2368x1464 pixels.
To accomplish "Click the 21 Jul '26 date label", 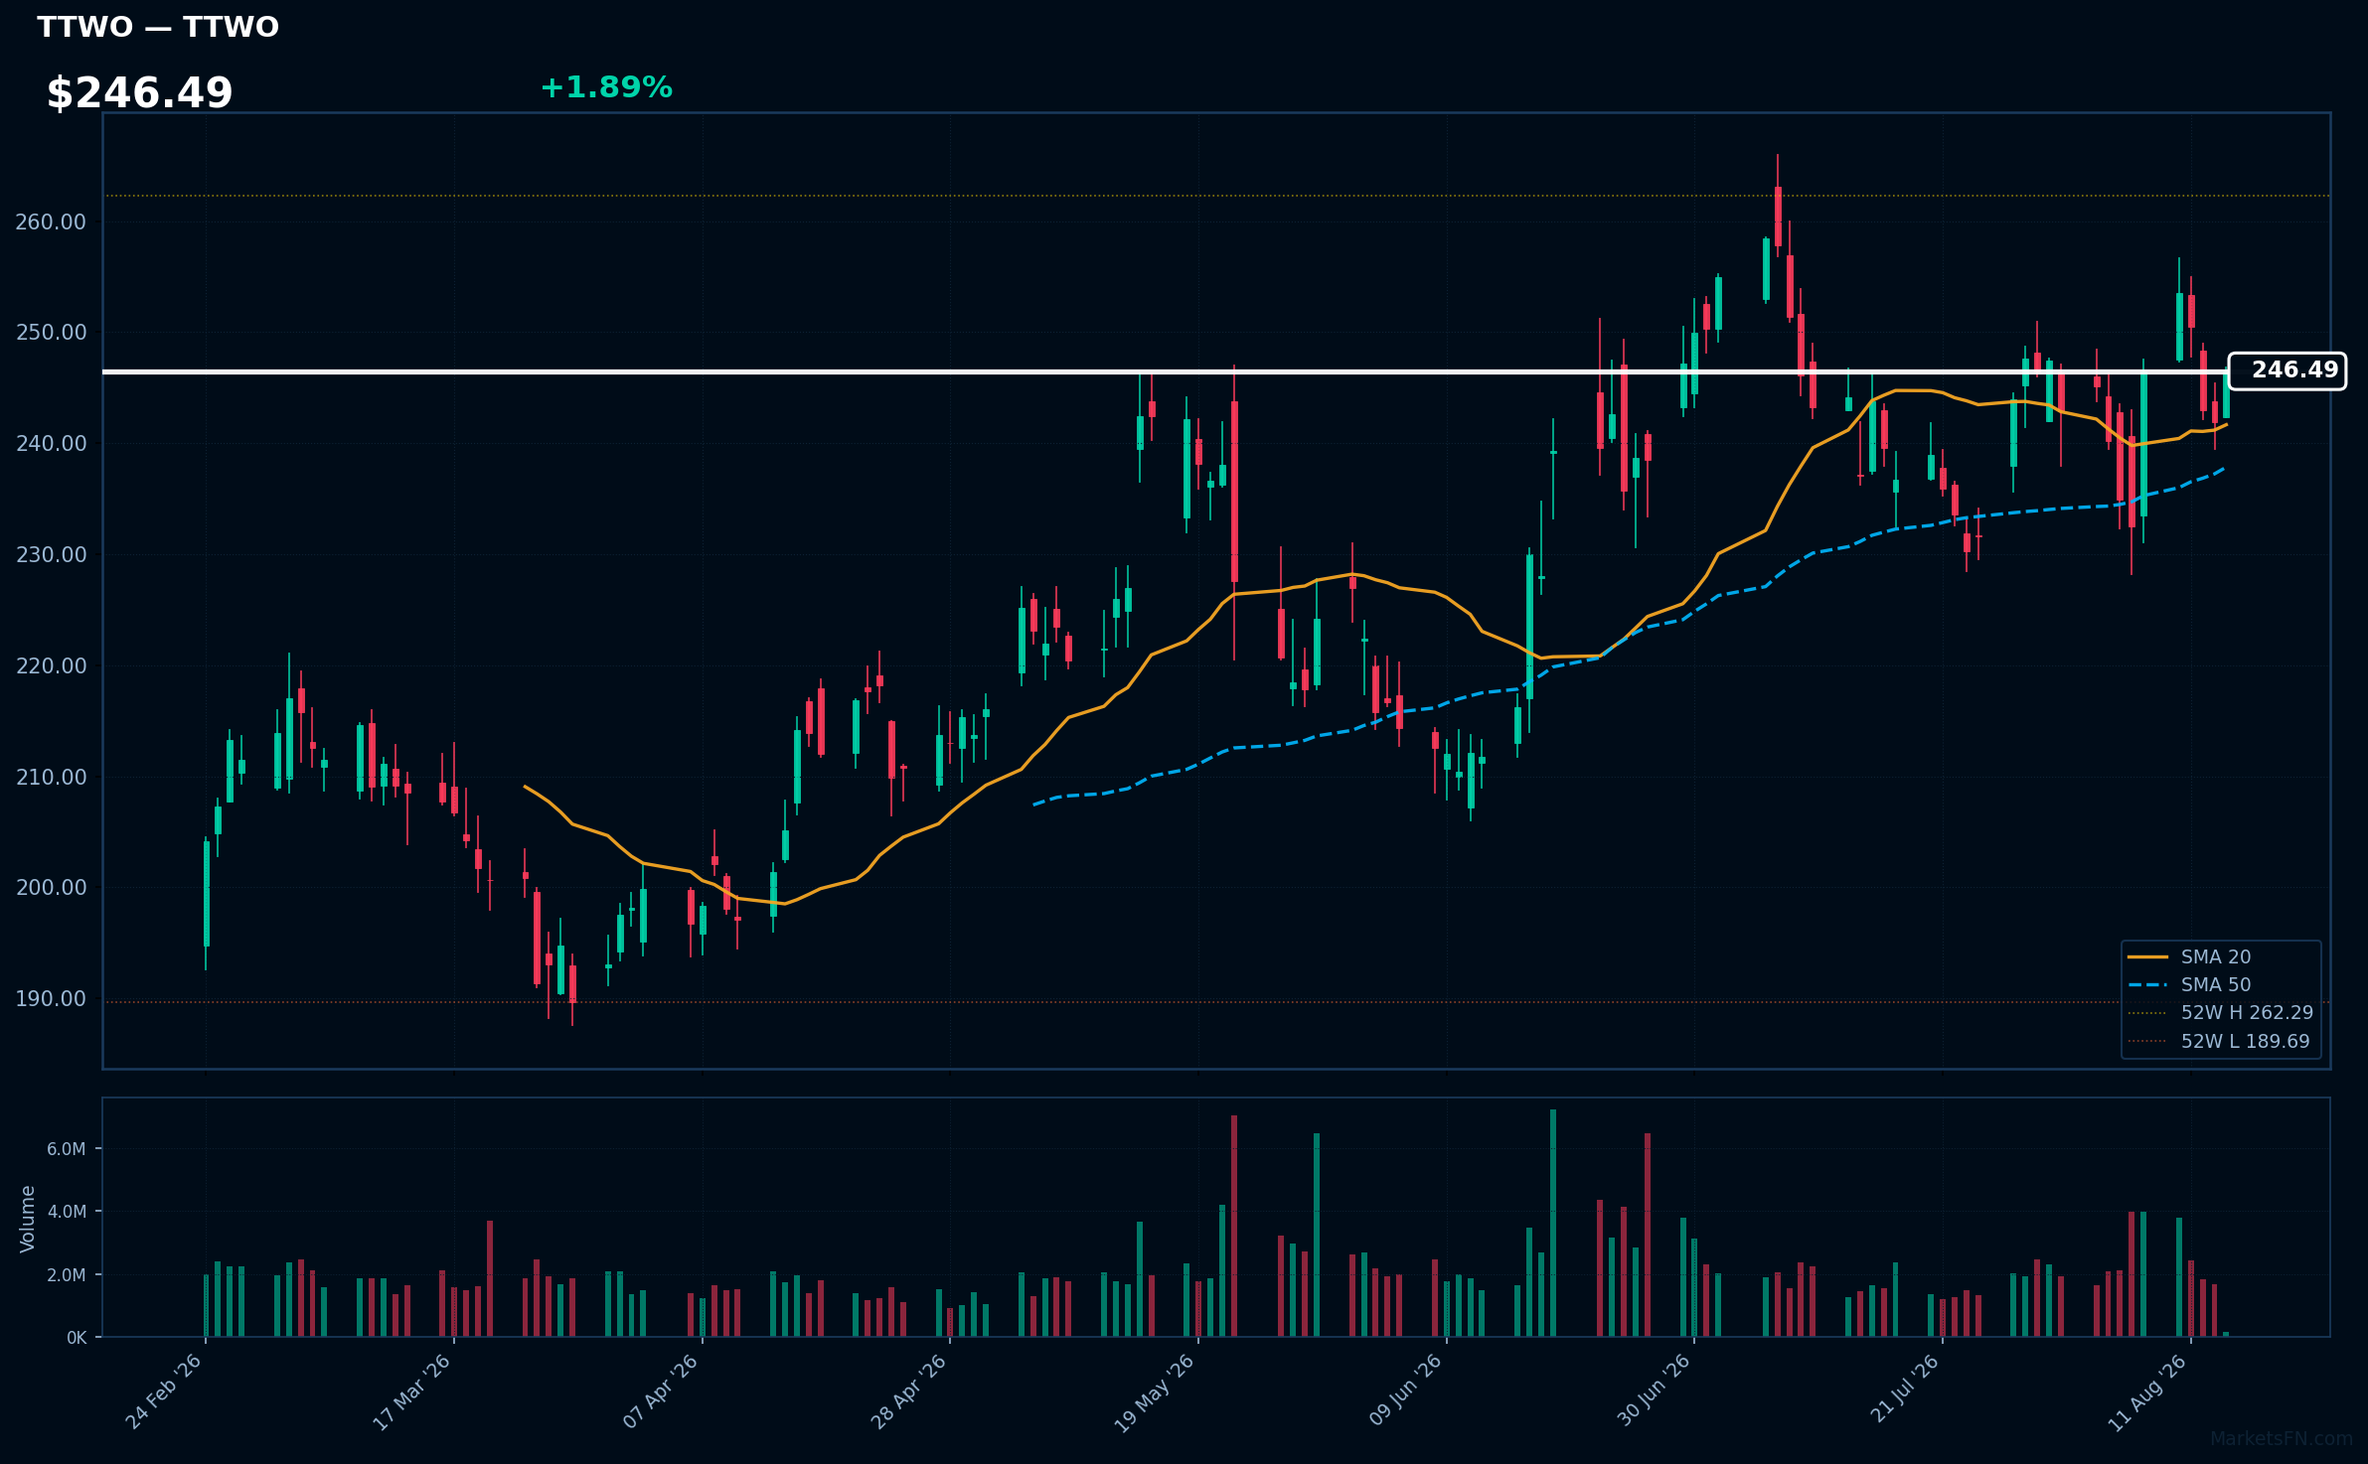I will pos(1904,1389).
